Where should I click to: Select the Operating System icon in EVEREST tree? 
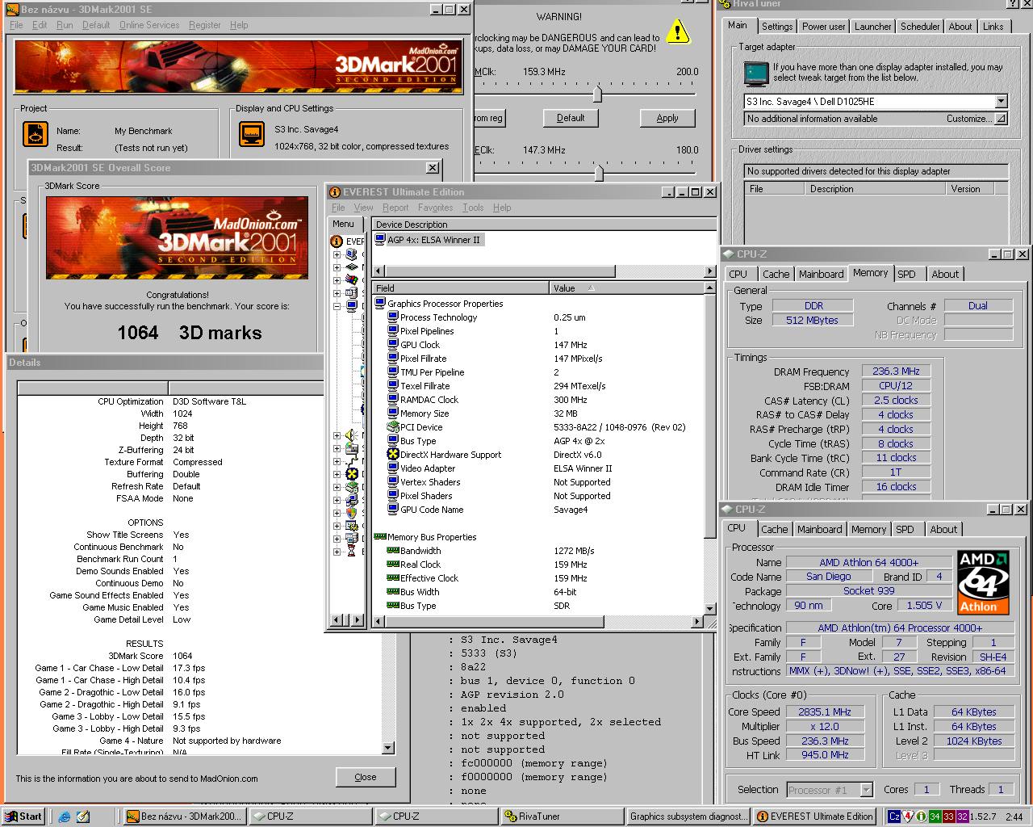point(352,280)
